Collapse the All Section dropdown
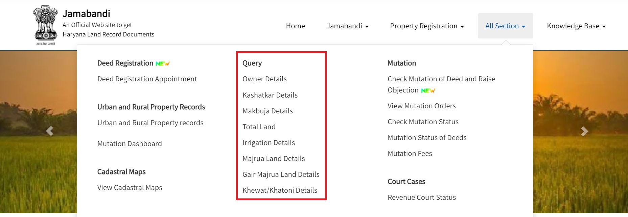Image resolution: width=628 pixels, height=217 pixels. (505, 26)
